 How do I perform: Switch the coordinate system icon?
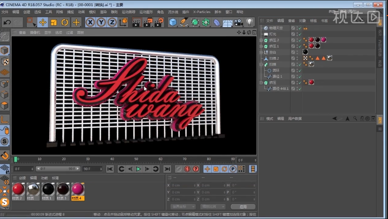pos(123,22)
